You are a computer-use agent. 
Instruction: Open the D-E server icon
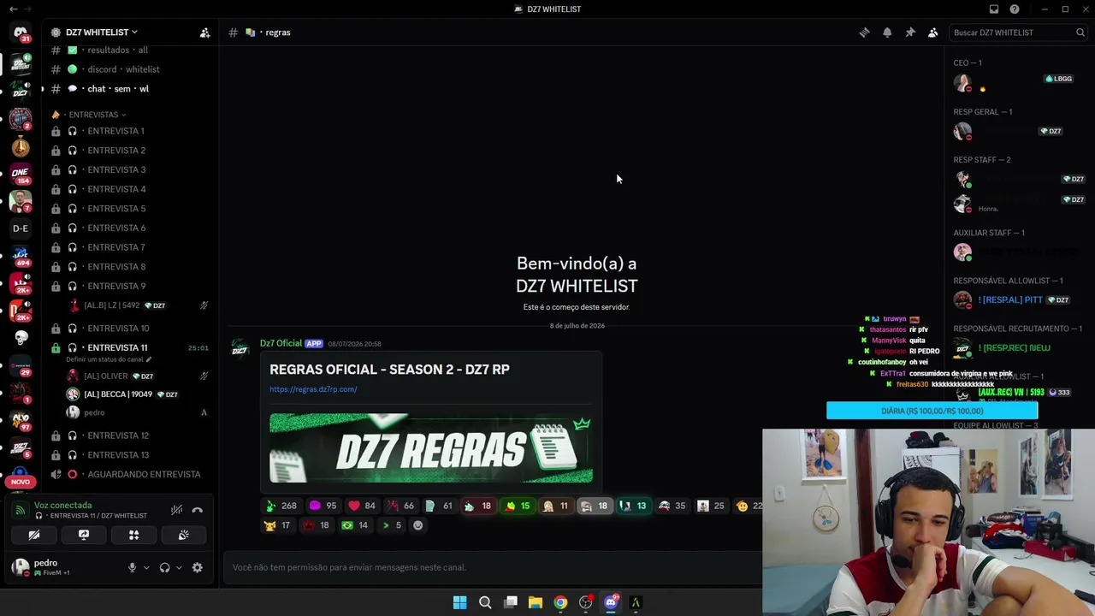pyautogui.click(x=21, y=228)
